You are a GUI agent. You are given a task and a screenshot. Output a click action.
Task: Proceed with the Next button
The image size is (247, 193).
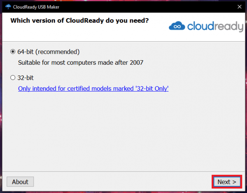(227, 182)
